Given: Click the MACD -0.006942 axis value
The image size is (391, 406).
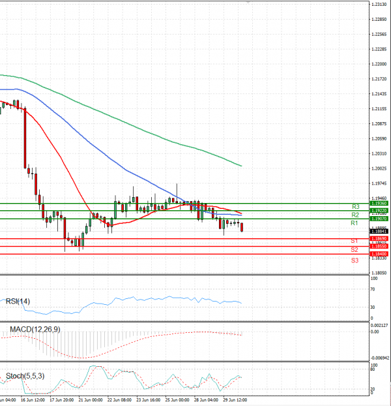Looking at the screenshot, I should pyautogui.click(x=380, y=358).
